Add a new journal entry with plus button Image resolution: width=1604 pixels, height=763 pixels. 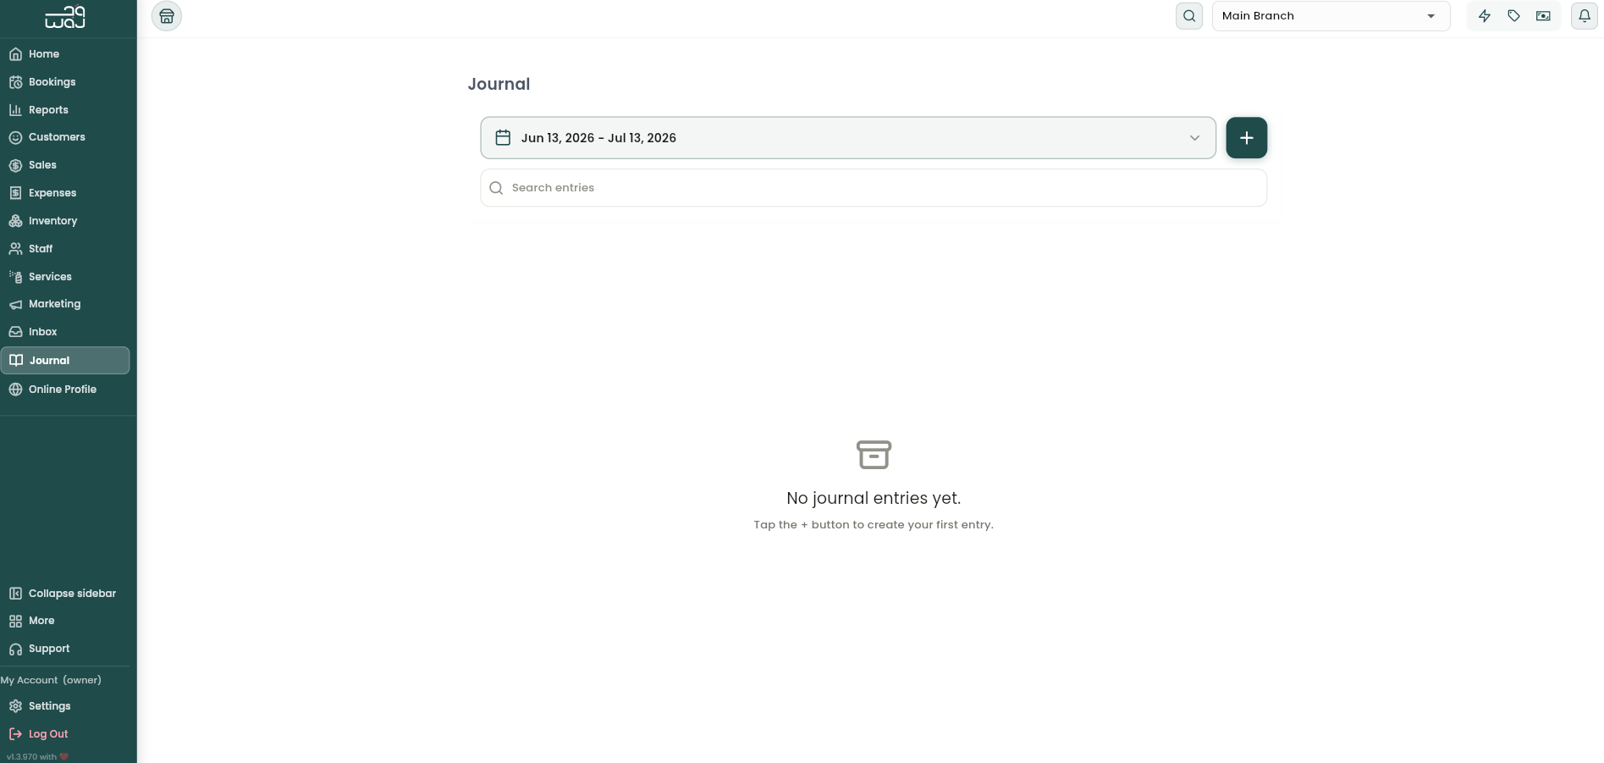[x=1247, y=138]
